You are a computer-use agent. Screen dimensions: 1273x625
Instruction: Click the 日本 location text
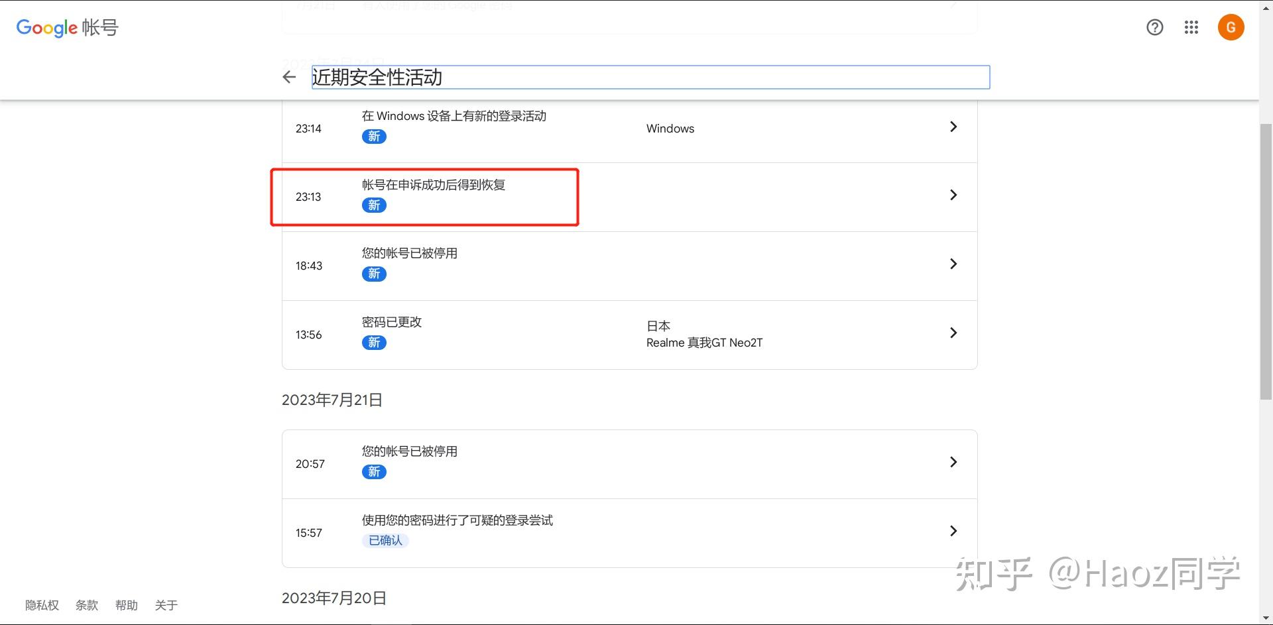[x=658, y=326]
